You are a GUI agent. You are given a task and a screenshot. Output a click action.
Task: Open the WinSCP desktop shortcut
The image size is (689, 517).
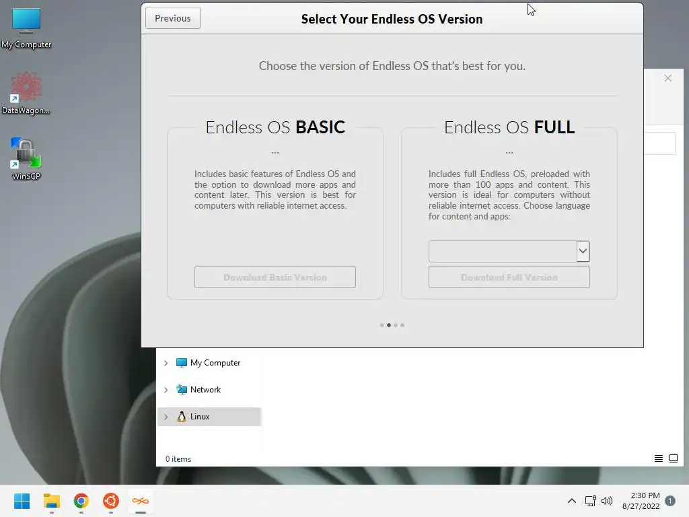[26, 159]
